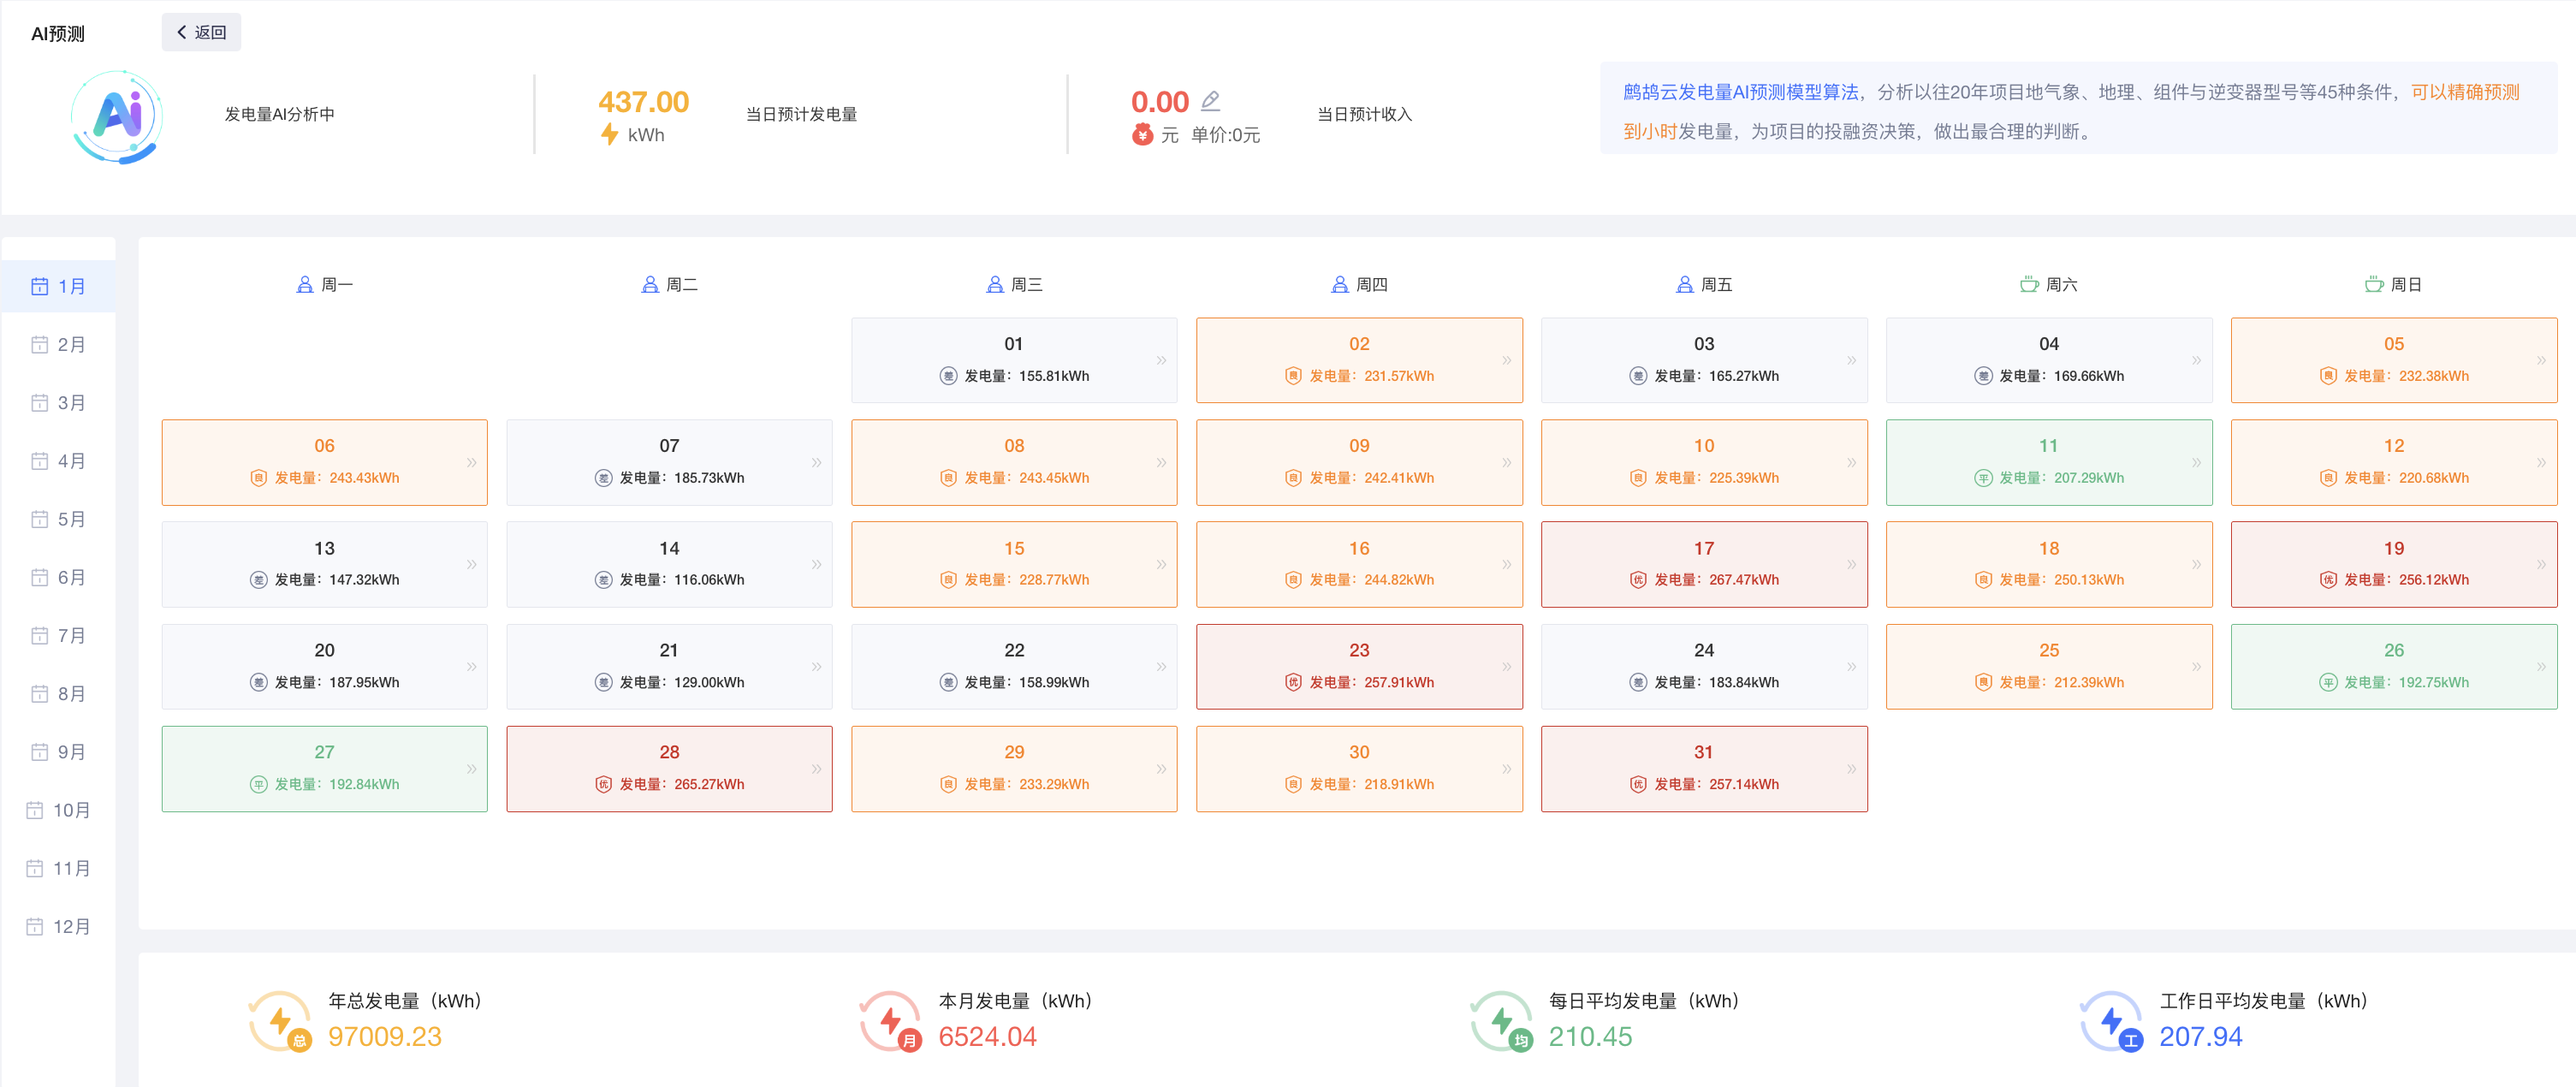The height and width of the screenshot is (1087, 2576).
Task: Open the day 11 green card
Action: tap(2048, 462)
